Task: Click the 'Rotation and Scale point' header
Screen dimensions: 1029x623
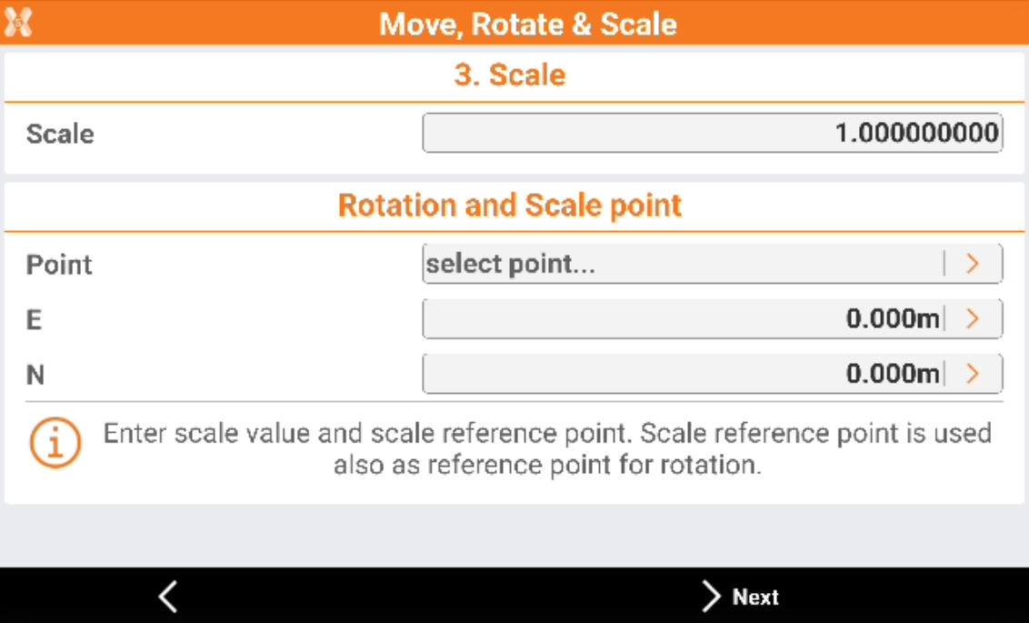Action: click(x=510, y=206)
